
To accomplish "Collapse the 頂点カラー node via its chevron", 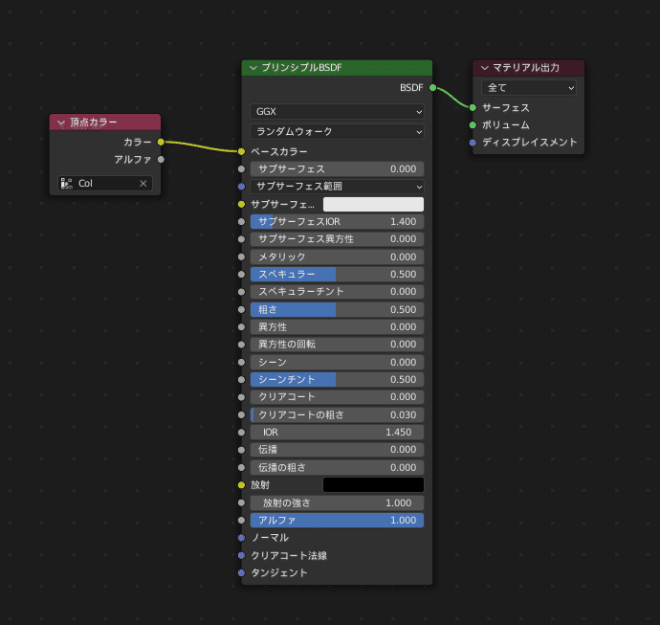I will tap(61, 123).
